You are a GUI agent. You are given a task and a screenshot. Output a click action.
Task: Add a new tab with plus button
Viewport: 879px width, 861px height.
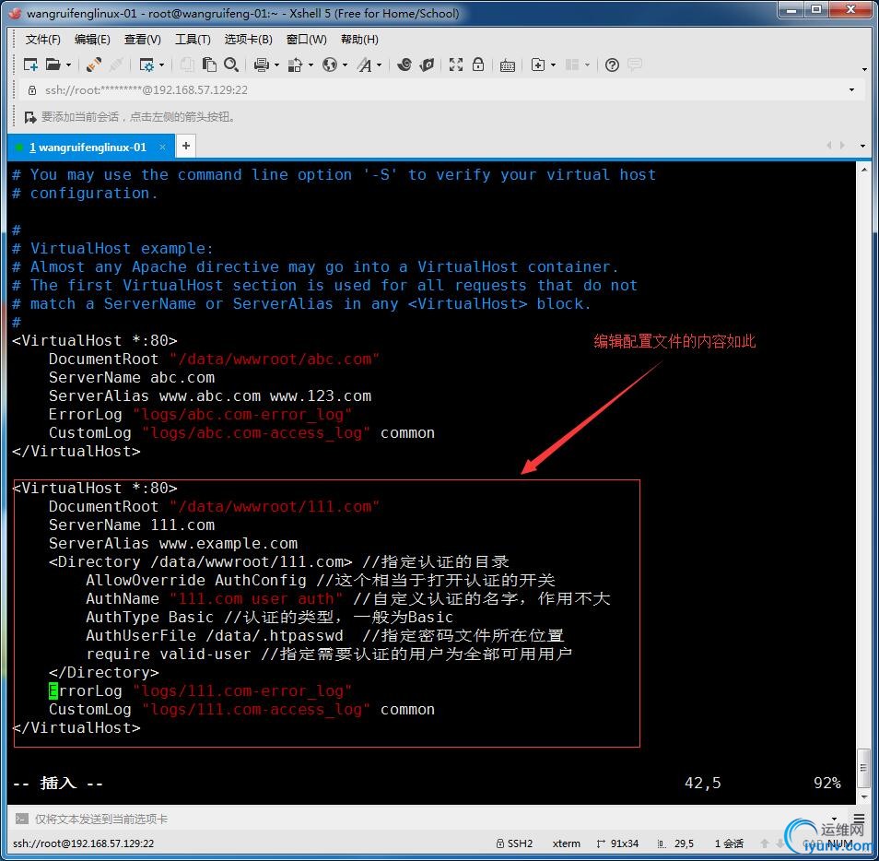[186, 146]
